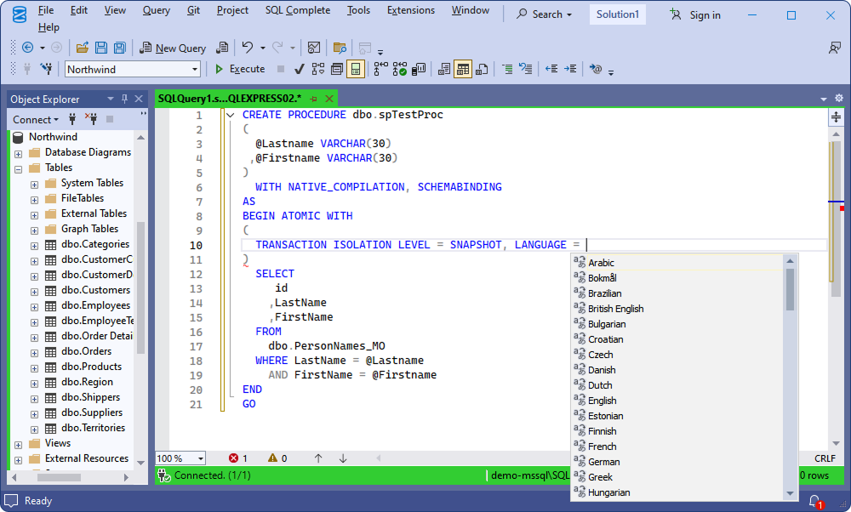851x512 pixels.
Task: Open the Extensions menu
Action: [411, 10]
